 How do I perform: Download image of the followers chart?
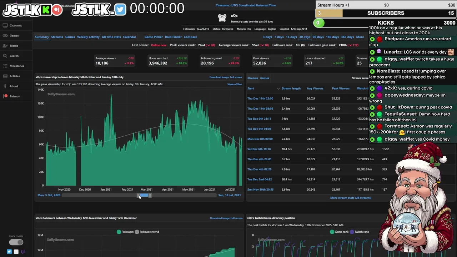pyautogui.click(x=220, y=218)
